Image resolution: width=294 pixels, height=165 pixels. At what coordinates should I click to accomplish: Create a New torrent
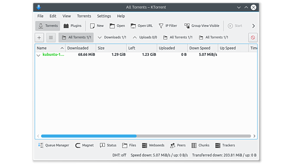tap(97, 26)
